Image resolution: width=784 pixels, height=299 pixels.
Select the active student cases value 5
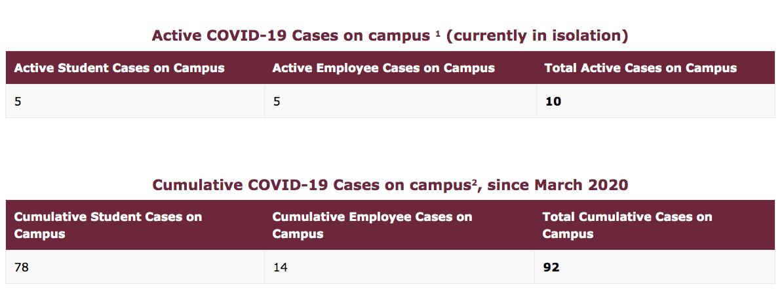point(18,102)
